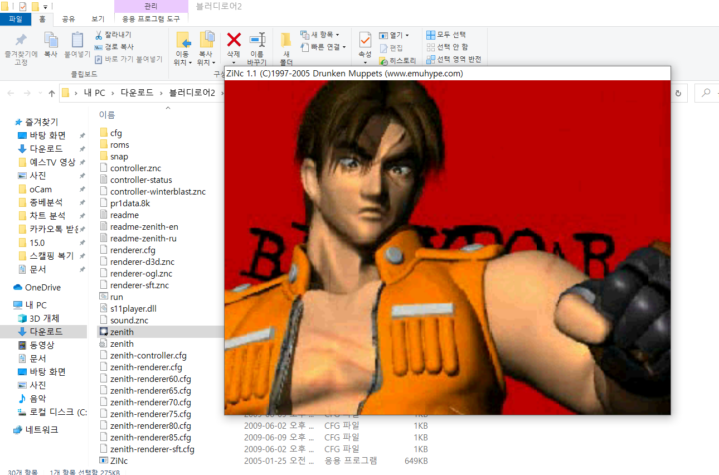Select 내 PC in navigation pane
The height and width of the screenshot is (475, 719).
[36, 305]
